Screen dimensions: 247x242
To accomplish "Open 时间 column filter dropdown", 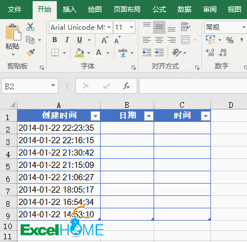I will point(205,116).
